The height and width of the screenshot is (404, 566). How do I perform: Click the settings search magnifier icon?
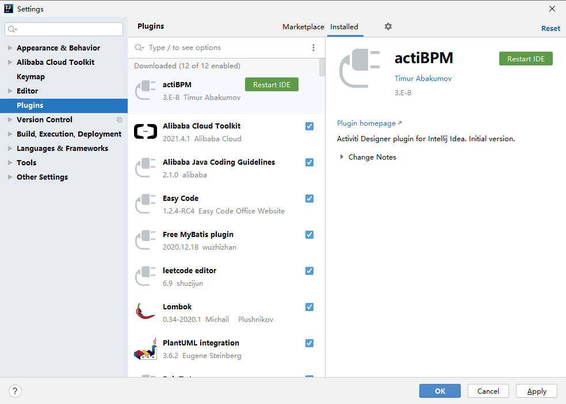point(12,29)
